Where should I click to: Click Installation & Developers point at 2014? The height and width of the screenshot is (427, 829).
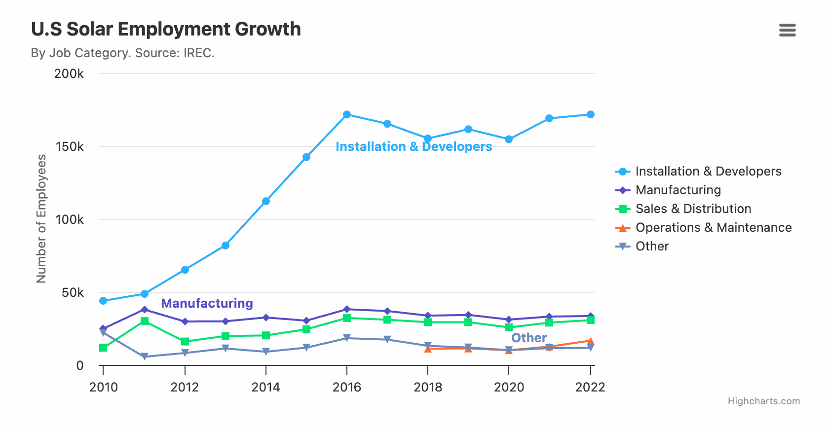click(x=266, y=201)
